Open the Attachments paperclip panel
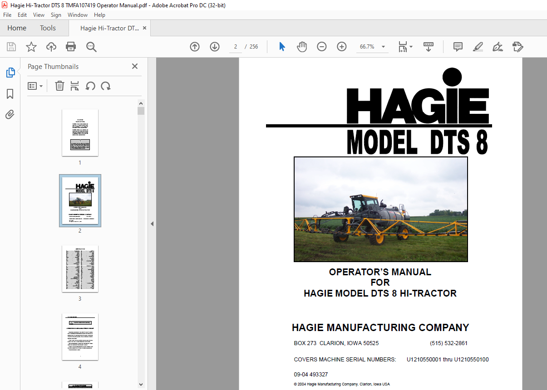 click(10, 115)
